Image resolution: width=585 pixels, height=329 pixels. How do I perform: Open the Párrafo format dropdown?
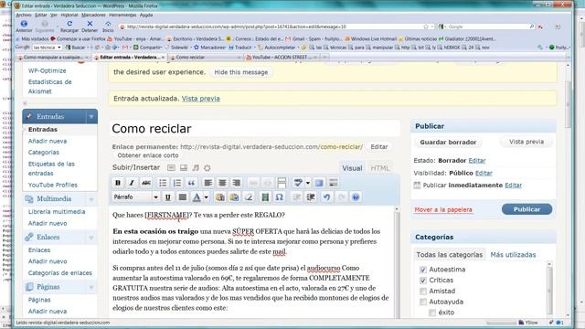tap(135, 197)
